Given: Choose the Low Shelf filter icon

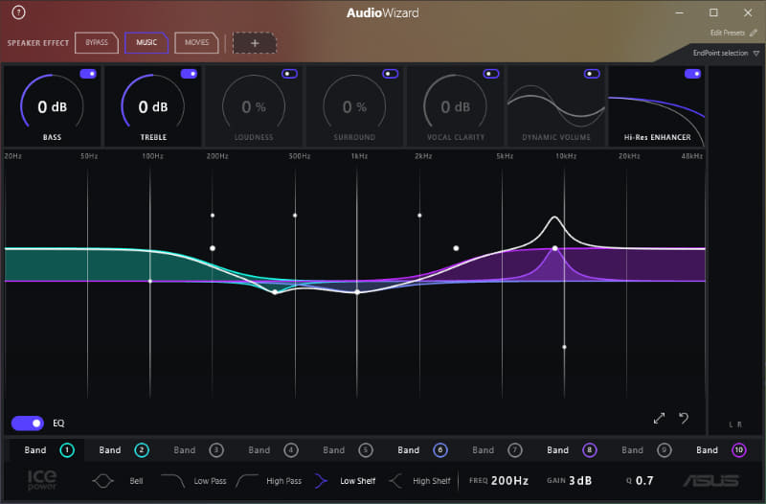Looking at the screenshot, I should (x=321, y=481).
